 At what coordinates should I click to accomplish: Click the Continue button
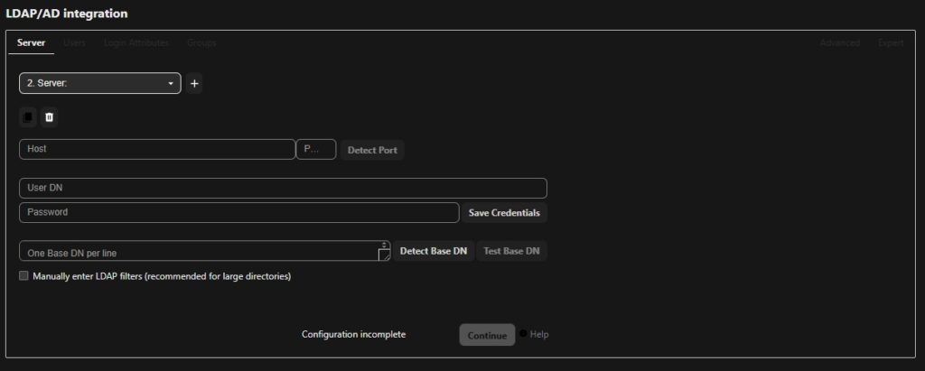tap(487, 335)
